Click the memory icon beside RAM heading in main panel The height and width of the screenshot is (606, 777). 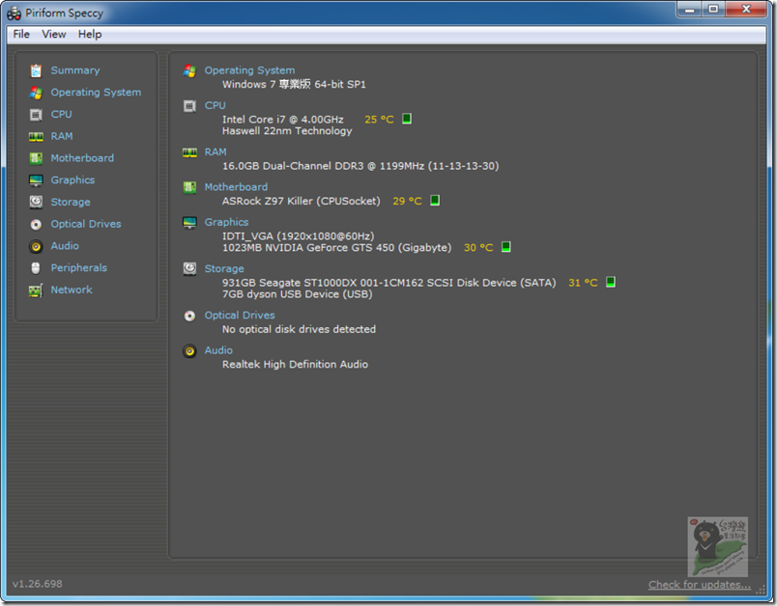189,152
